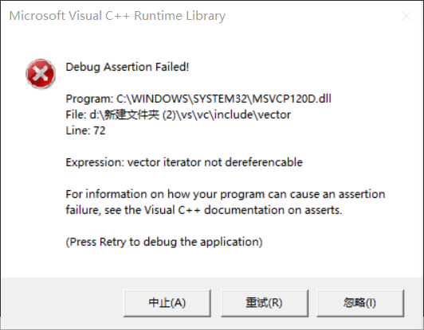
Task: Click the gray footer area beside 中止(A)
Action: point(62,303)
